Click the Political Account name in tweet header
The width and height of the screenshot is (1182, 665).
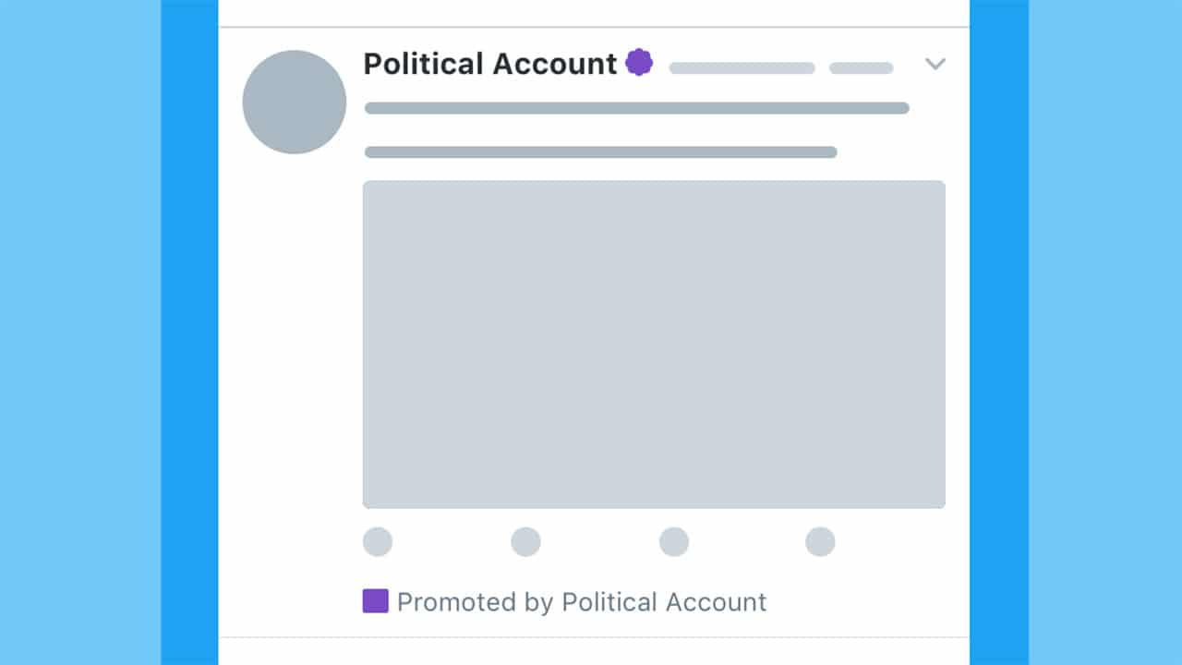point(489,64)
